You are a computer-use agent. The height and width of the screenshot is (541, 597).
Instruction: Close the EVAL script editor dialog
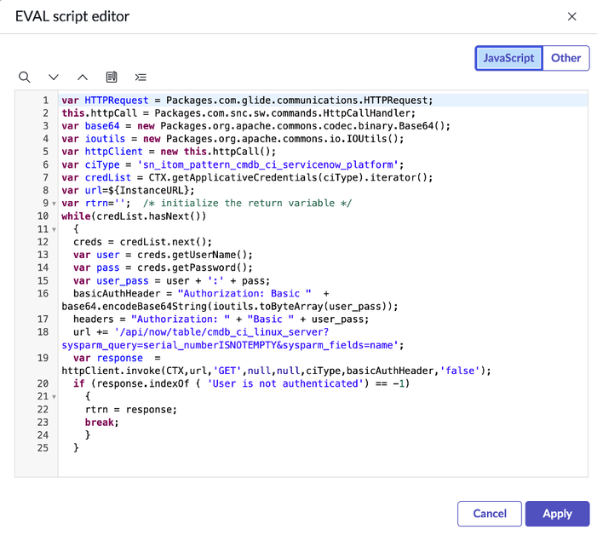coord(572,17)
